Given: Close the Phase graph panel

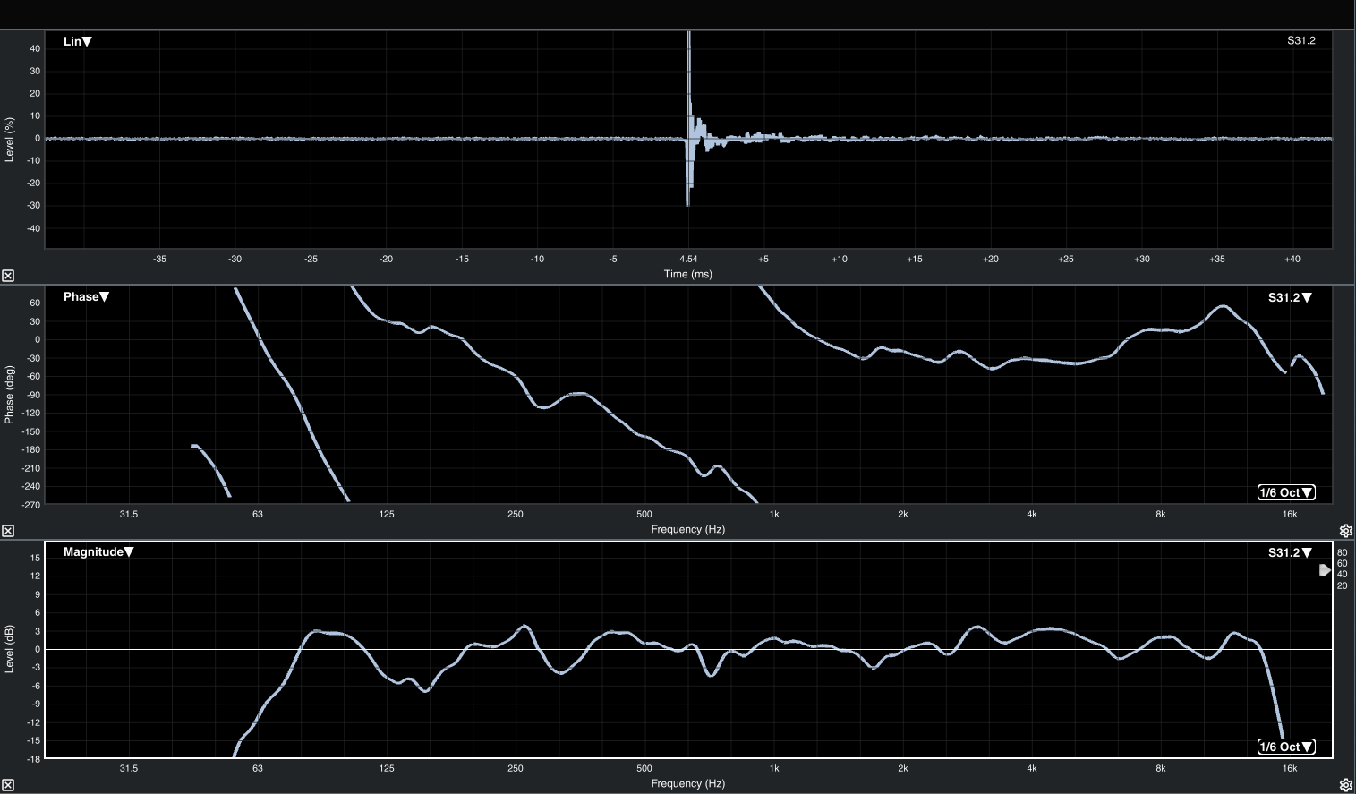Looking at the screenshot, I should [x=8, y=531].
